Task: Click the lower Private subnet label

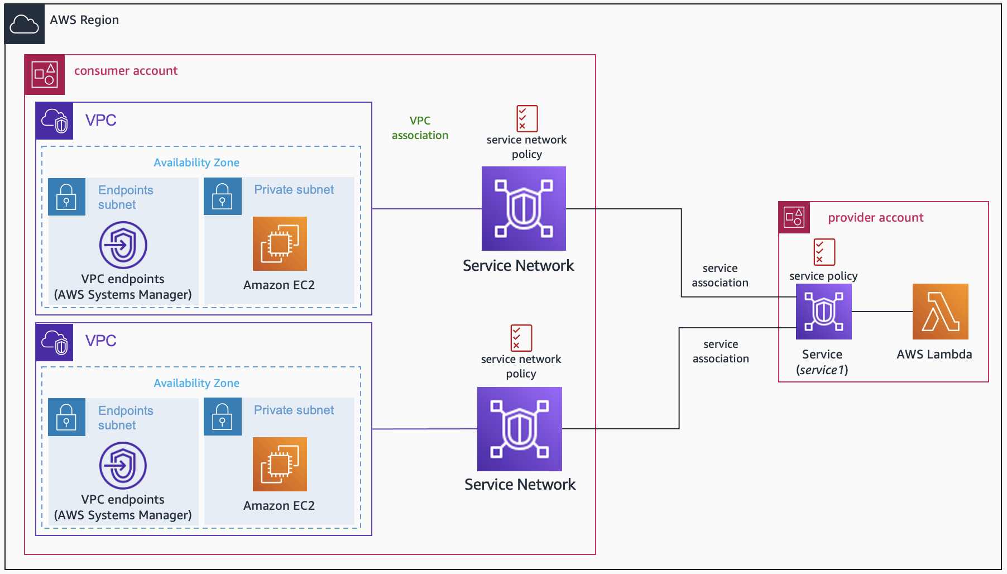Action: (x=294, y=410)
